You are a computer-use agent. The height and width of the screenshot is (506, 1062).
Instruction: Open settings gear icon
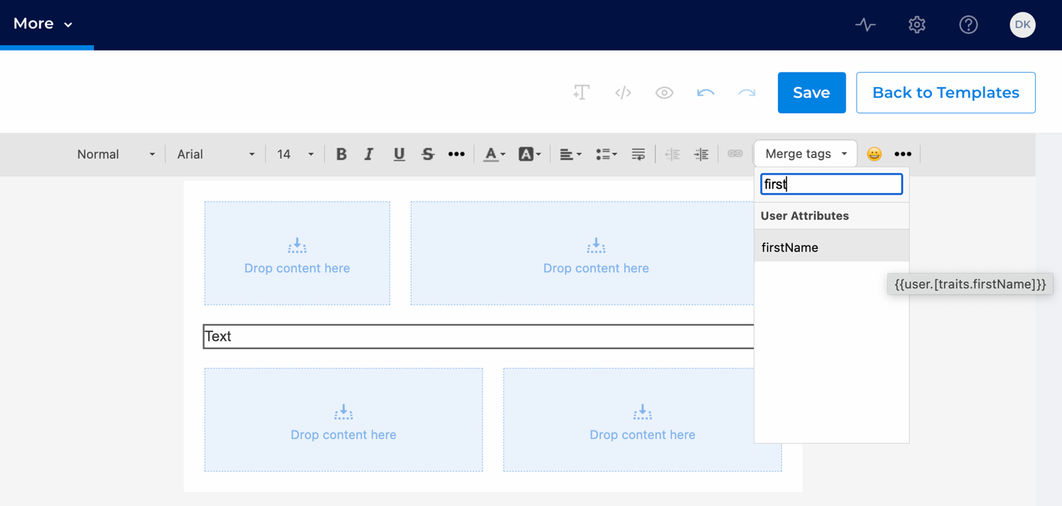coord(917,25)
